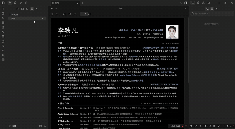The height and width of the screenshot is (129, 235).
Task: Click the table ribbon icon
Action: point(3,60)
